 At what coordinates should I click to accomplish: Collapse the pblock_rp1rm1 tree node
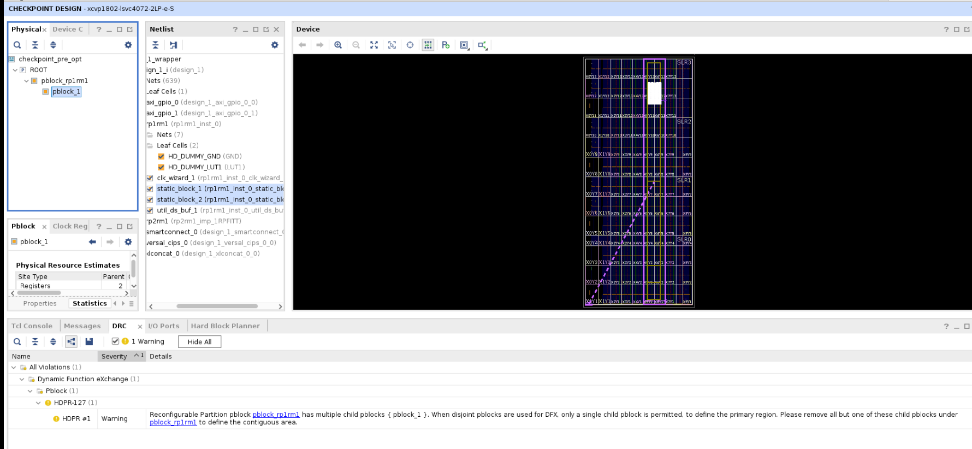[26, 81]
